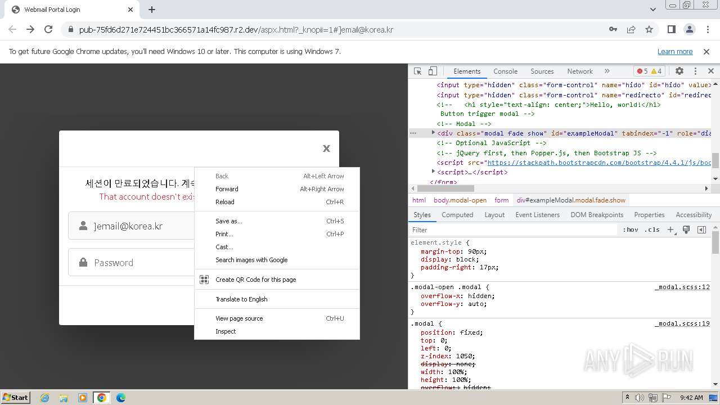Open the saved passwords key icon

pos(613,29)
